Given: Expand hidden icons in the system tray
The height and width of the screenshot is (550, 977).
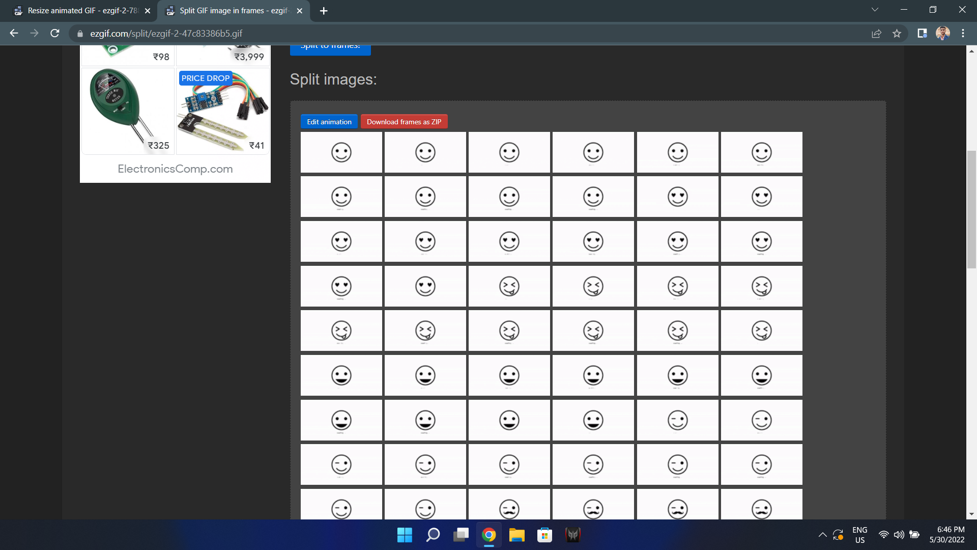Looking at the screenshot, I should [x=822, y=535].
